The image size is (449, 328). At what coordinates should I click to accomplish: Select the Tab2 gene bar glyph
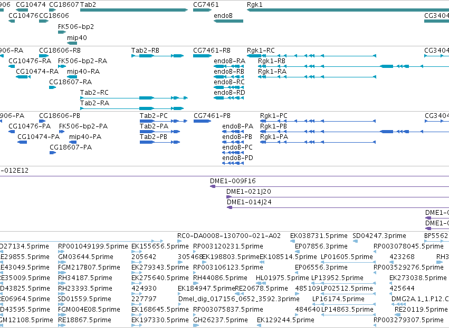click(134, 10)
